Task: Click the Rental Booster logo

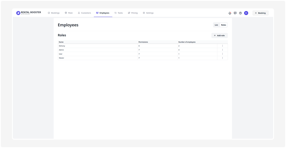Action: [x=28, y=13]
